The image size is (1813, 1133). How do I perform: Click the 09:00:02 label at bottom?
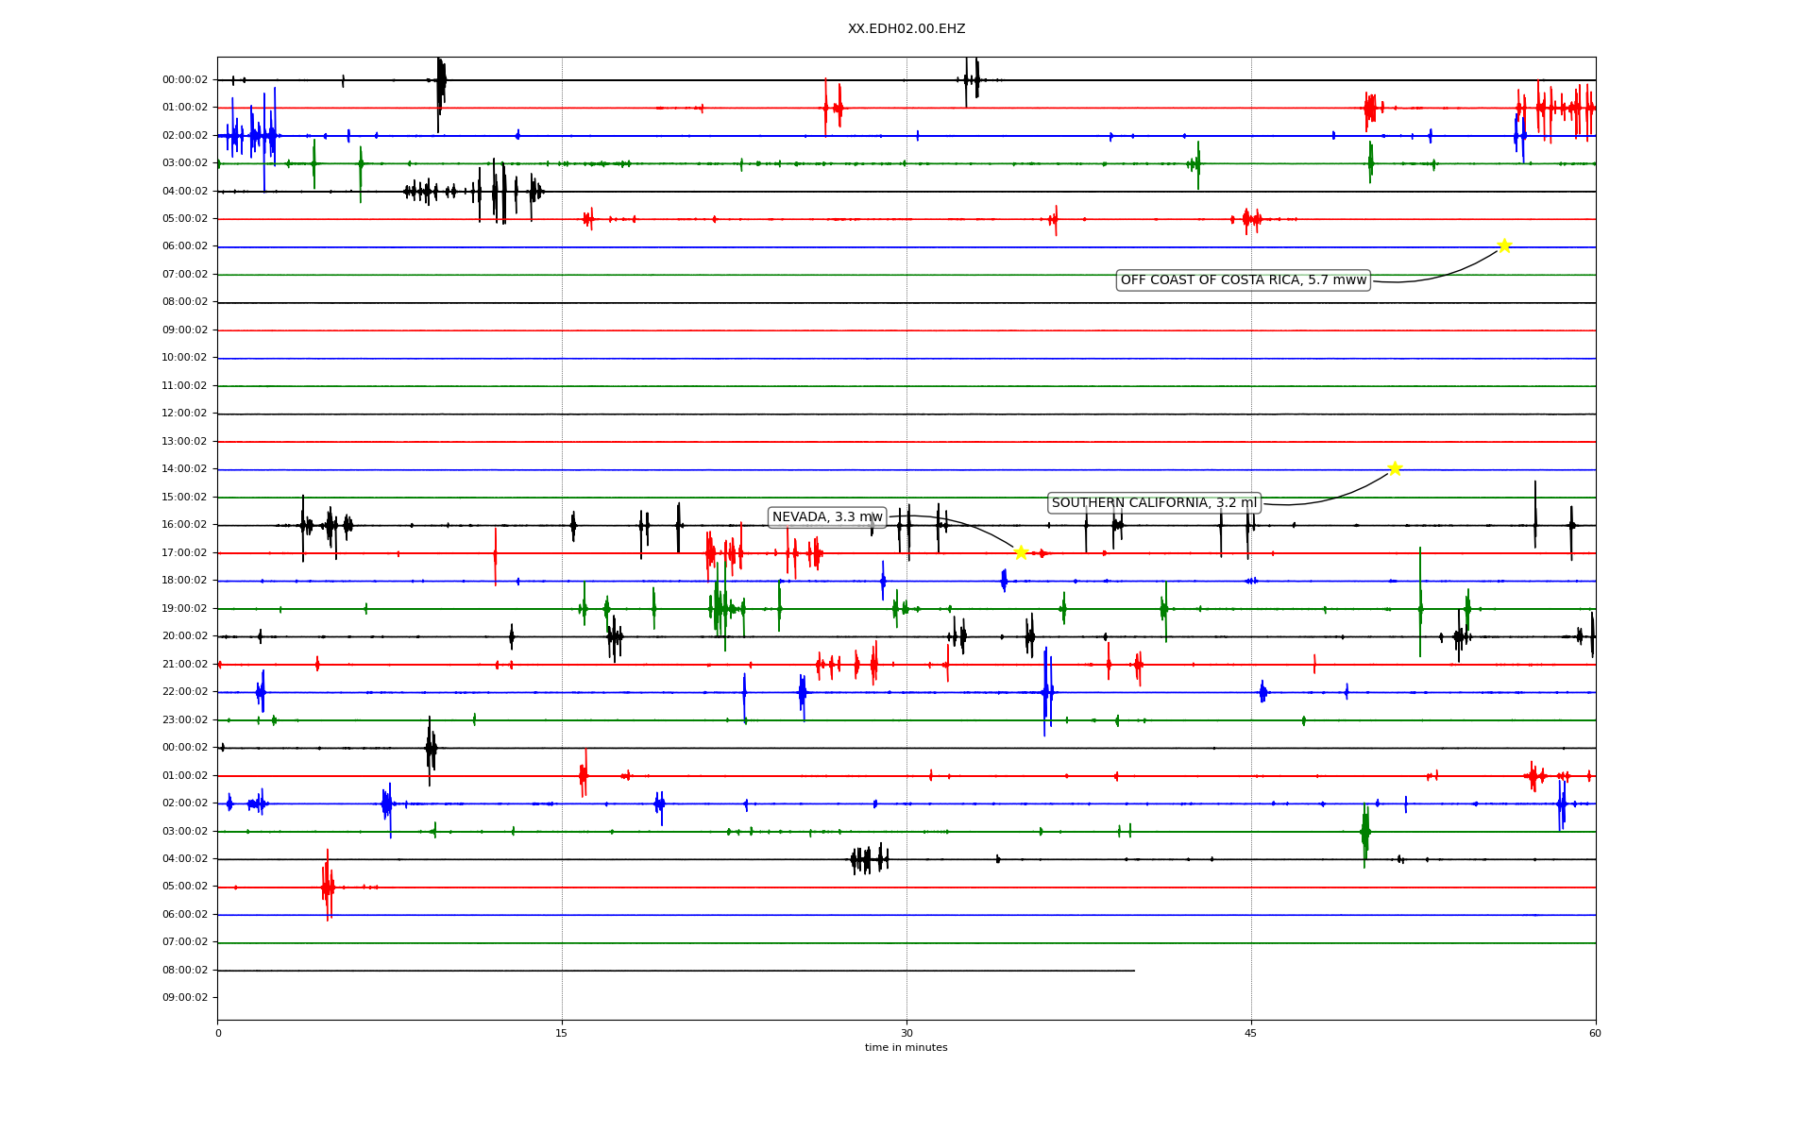coord(185,998)
